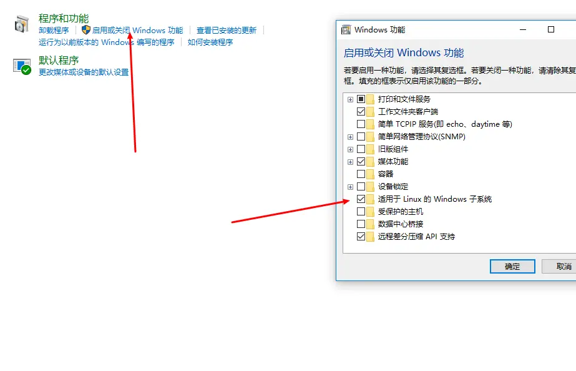Toggle the 打印和文件服务 checkbox

point(361,99)
